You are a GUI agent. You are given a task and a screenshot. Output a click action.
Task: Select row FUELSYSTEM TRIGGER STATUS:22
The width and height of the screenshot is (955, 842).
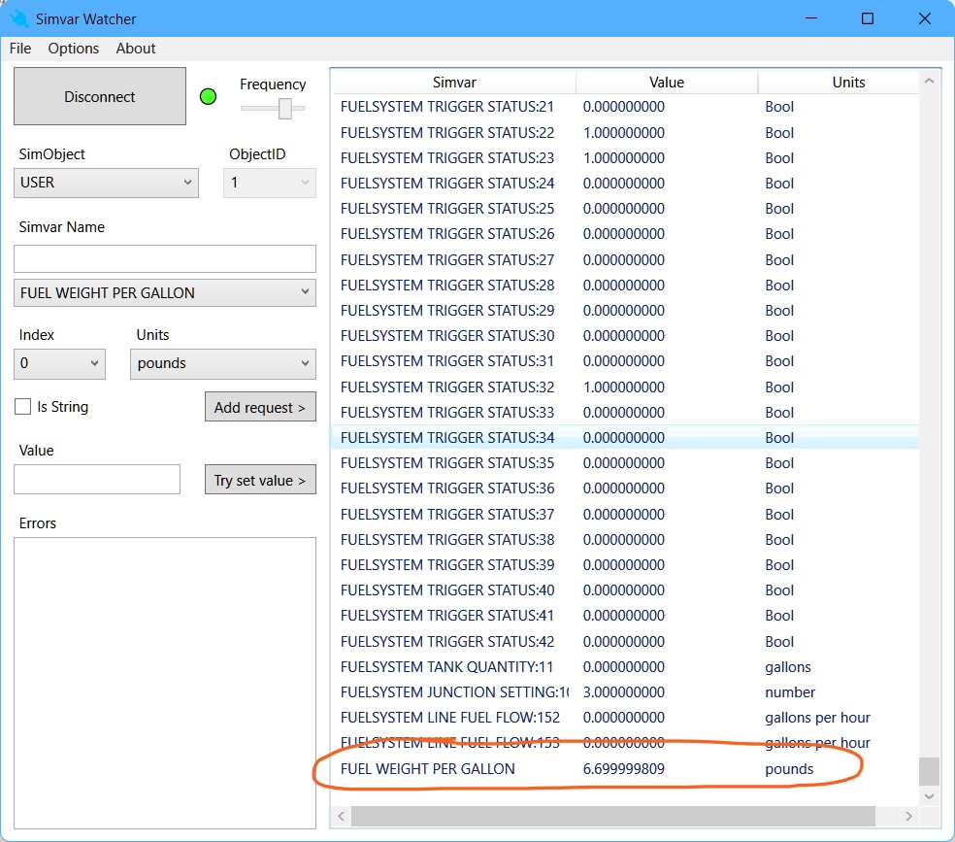625,133
